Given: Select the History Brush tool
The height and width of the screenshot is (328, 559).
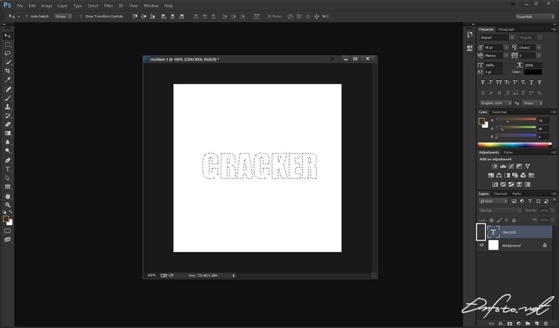Looking at the screenshot, I should pyautogui.click(x=8, y=115).
